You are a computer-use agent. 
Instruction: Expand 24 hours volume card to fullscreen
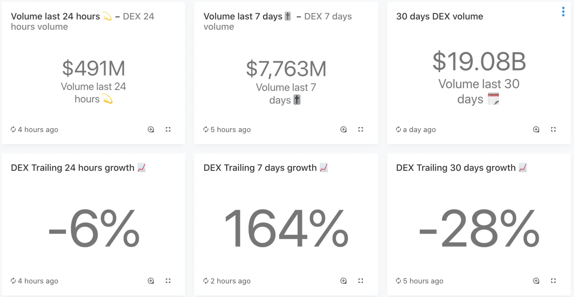[x=168, y=130]
